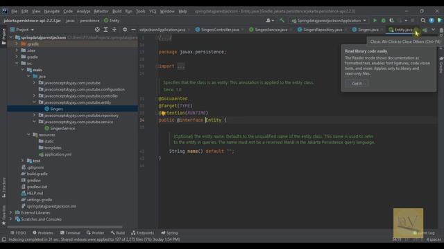Viewport: 444px width, 249px height.
Task: Toggle tool window bars icon in status bar corner
Action: click(x=3, y=239)
